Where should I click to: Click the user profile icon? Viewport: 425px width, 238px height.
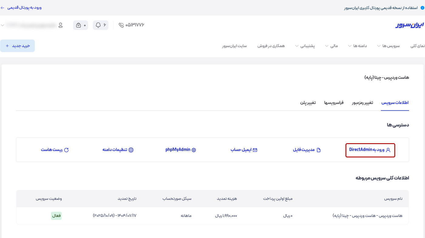point(60,25)
